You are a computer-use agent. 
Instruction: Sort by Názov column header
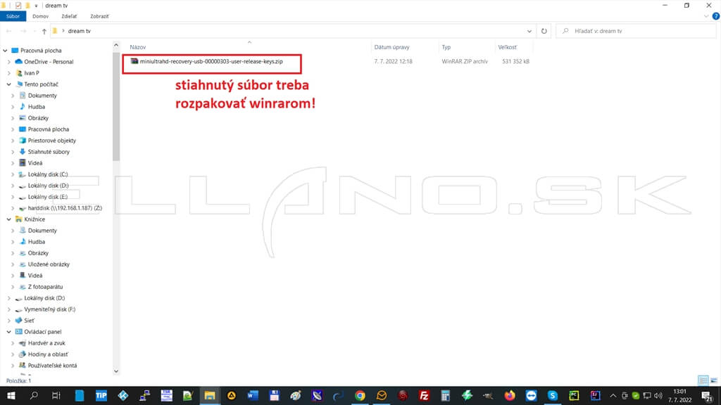click(137, 47)
